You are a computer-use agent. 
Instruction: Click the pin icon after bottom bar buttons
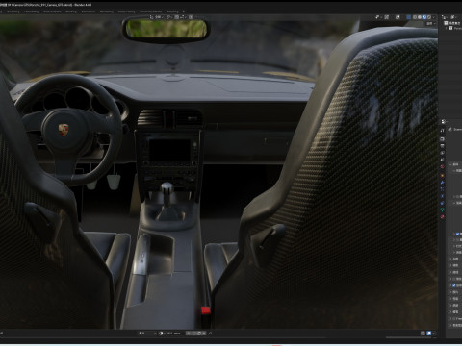click(x=211, y=334)
